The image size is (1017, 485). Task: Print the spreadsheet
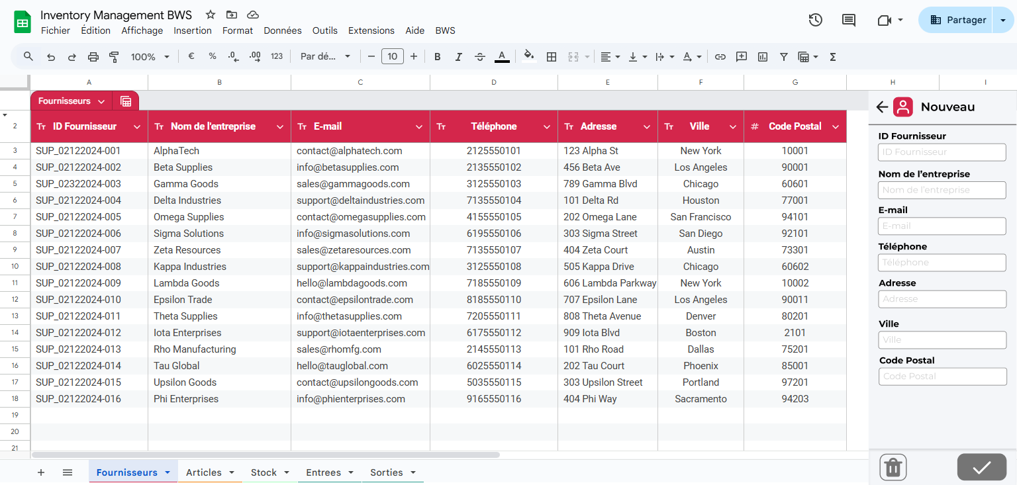click(93, 57)
